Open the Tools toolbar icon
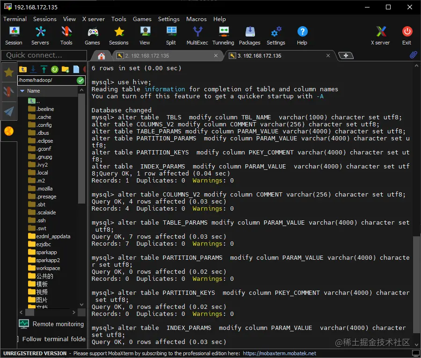The image size is (421, 358). (x=66, y=36)
